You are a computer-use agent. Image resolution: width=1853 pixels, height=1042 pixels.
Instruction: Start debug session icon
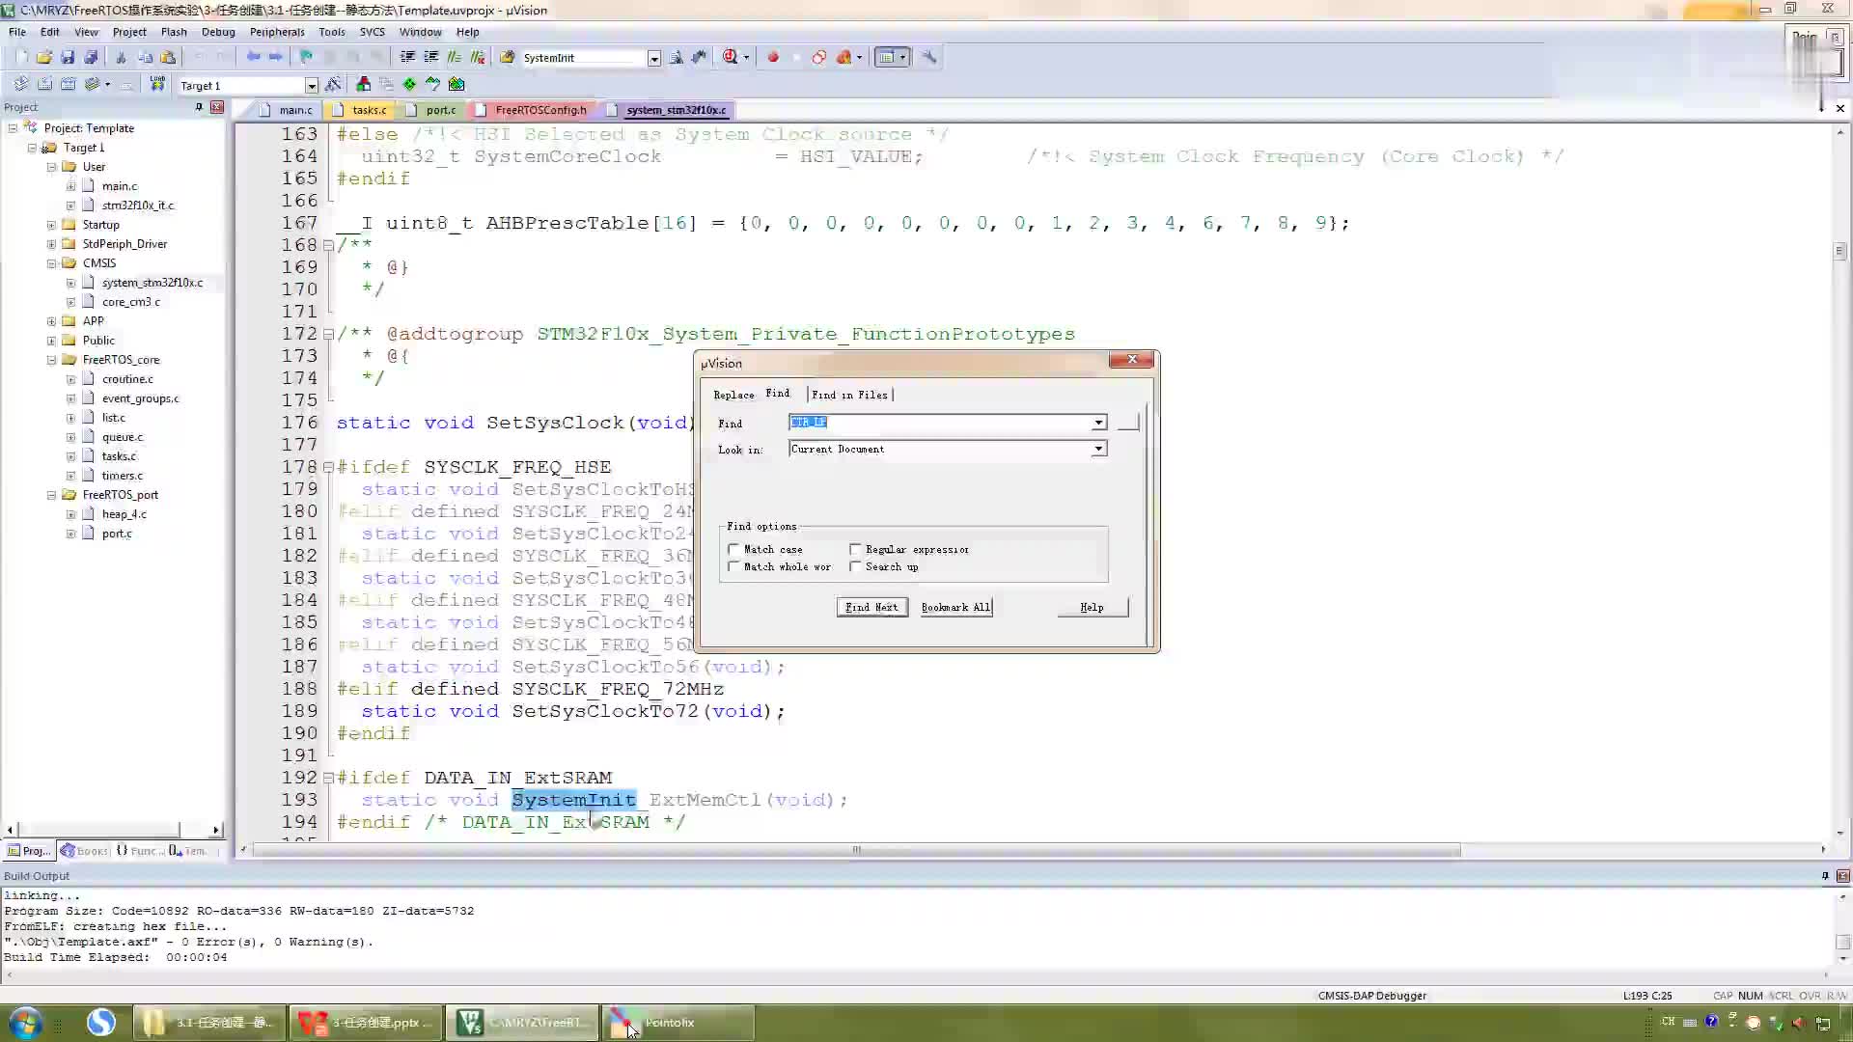coord(731,57)
